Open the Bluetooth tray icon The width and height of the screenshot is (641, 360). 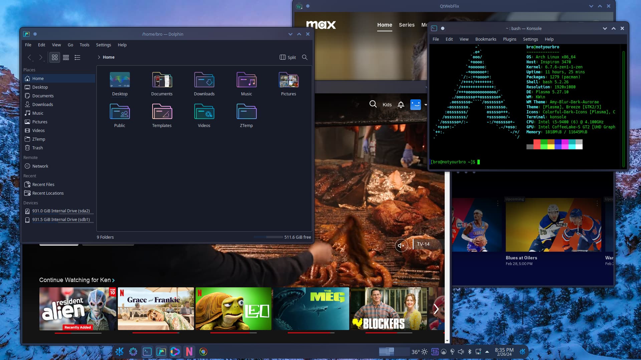[x=470, y=352]
